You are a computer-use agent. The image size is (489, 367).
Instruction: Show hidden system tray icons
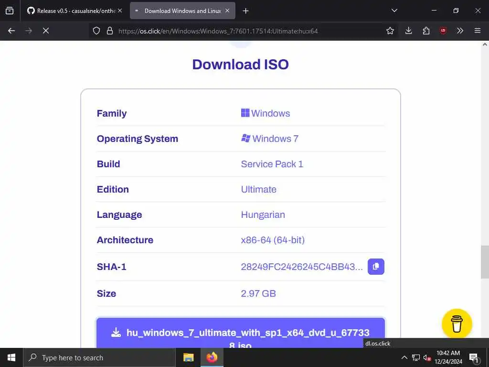click(x=404, y=357)
